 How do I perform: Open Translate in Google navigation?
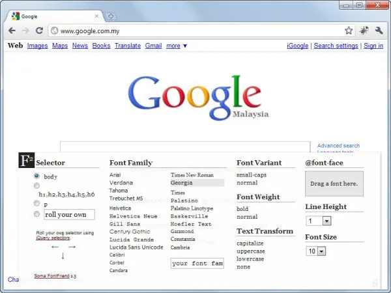pyautogui.click(x=128, y=46)
